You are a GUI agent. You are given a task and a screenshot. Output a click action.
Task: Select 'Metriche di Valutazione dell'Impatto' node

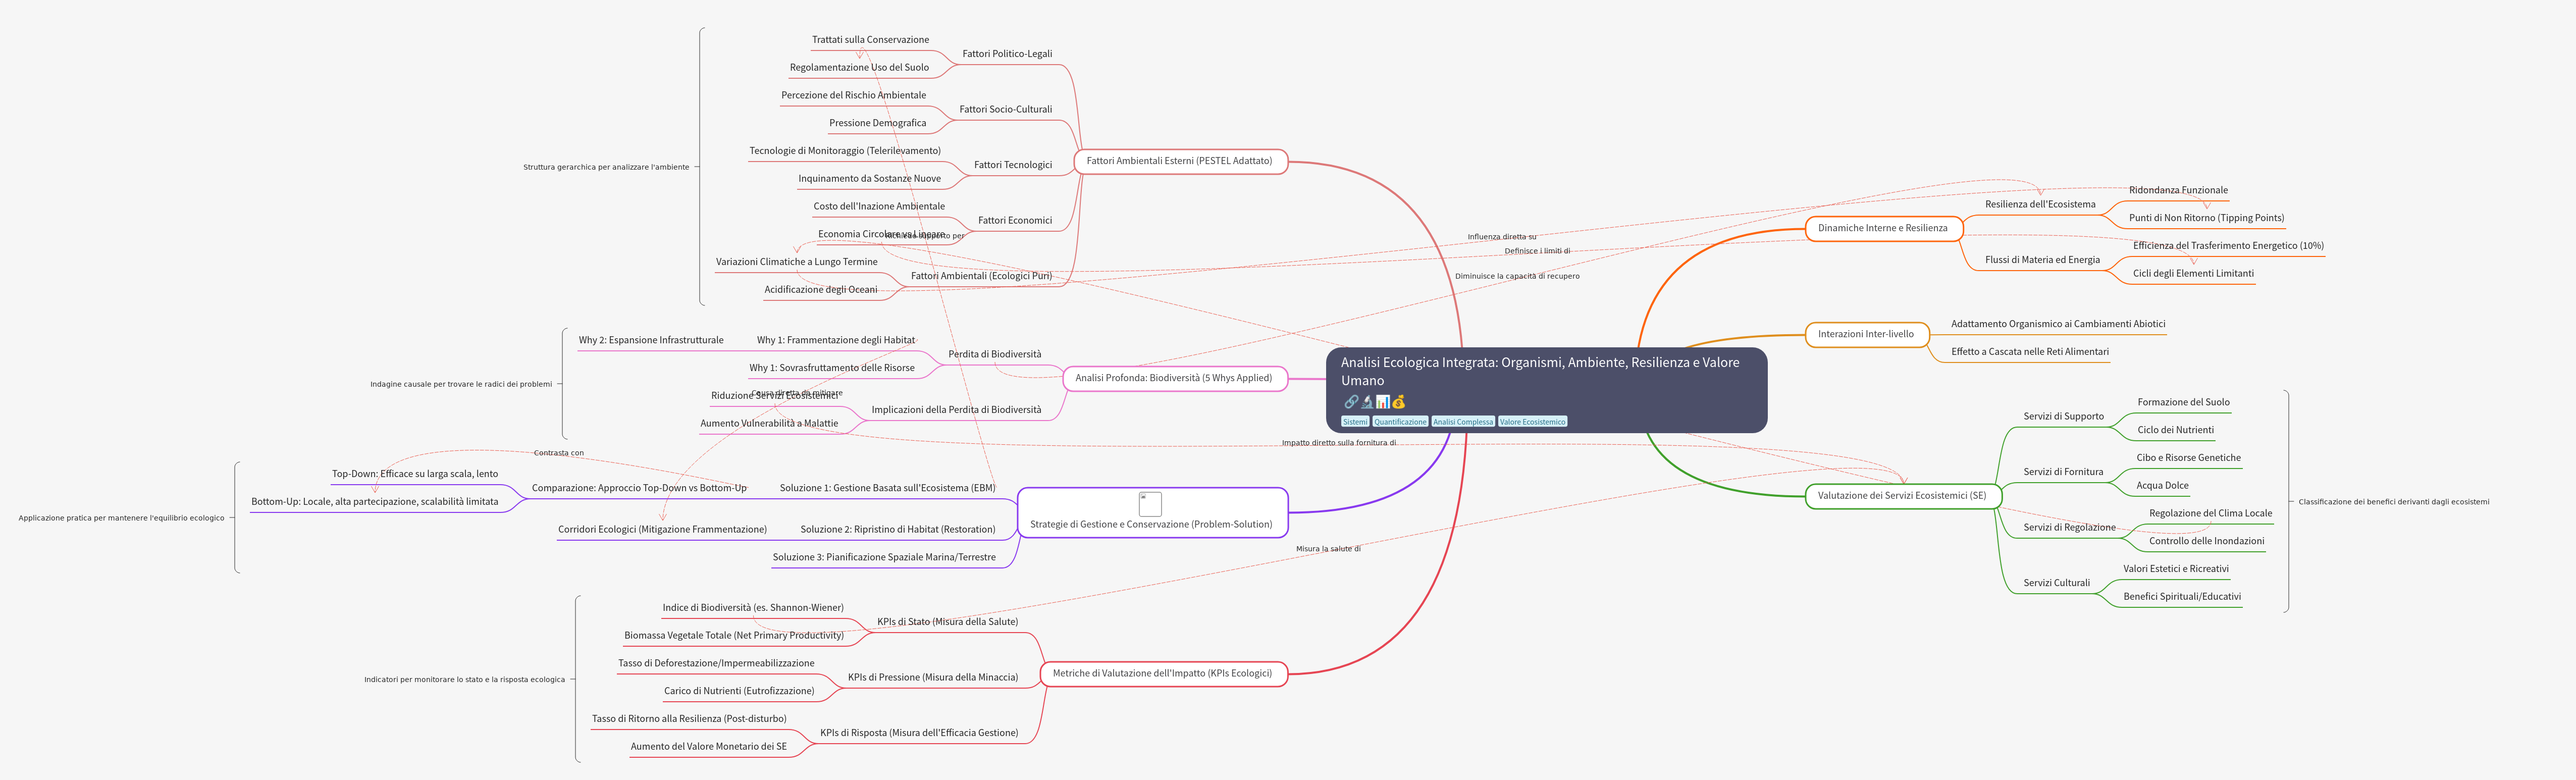pos(1162,673)
